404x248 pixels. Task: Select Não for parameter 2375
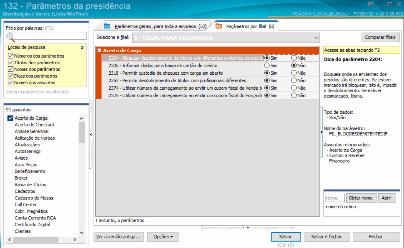294,95
